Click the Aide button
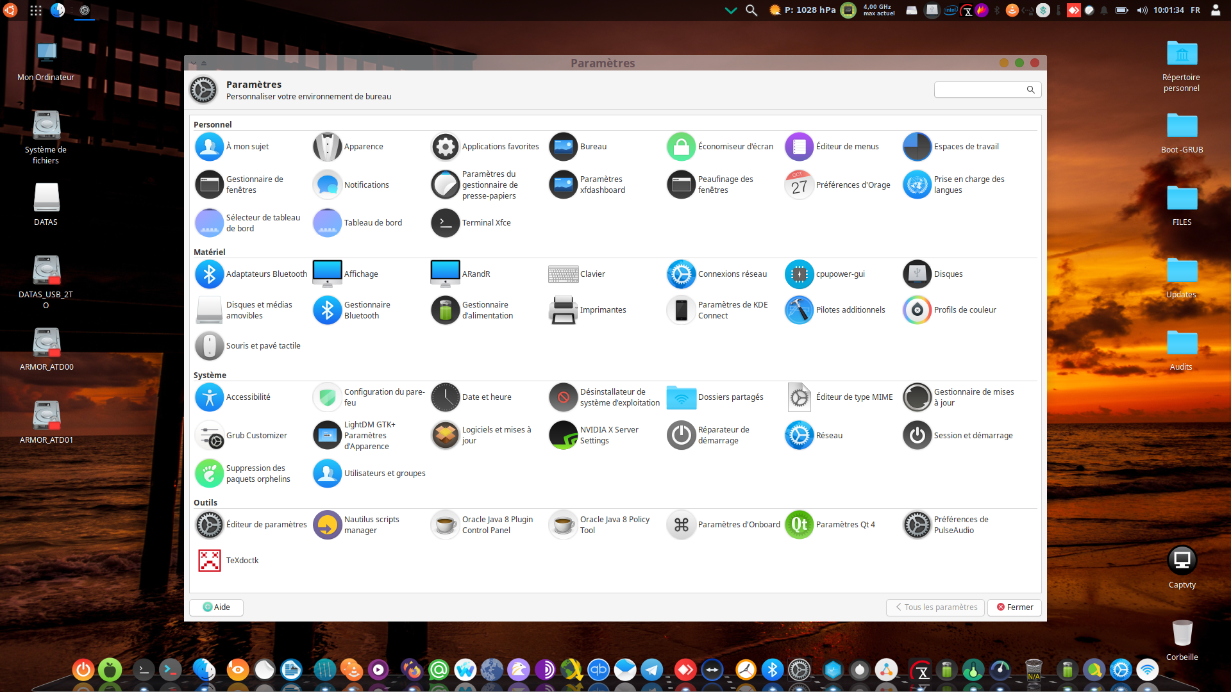The height and width of the screenshot is (692, 1231). click(216, 607)
